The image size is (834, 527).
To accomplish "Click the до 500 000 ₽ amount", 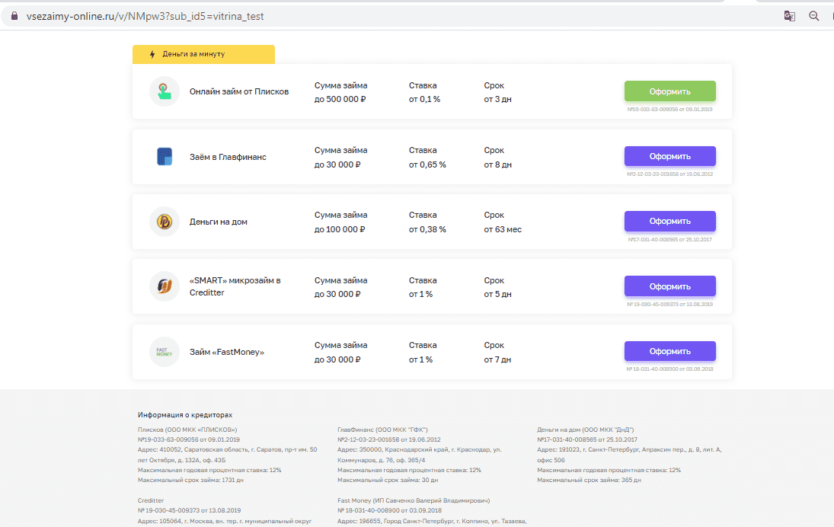I will click(340, 100).
